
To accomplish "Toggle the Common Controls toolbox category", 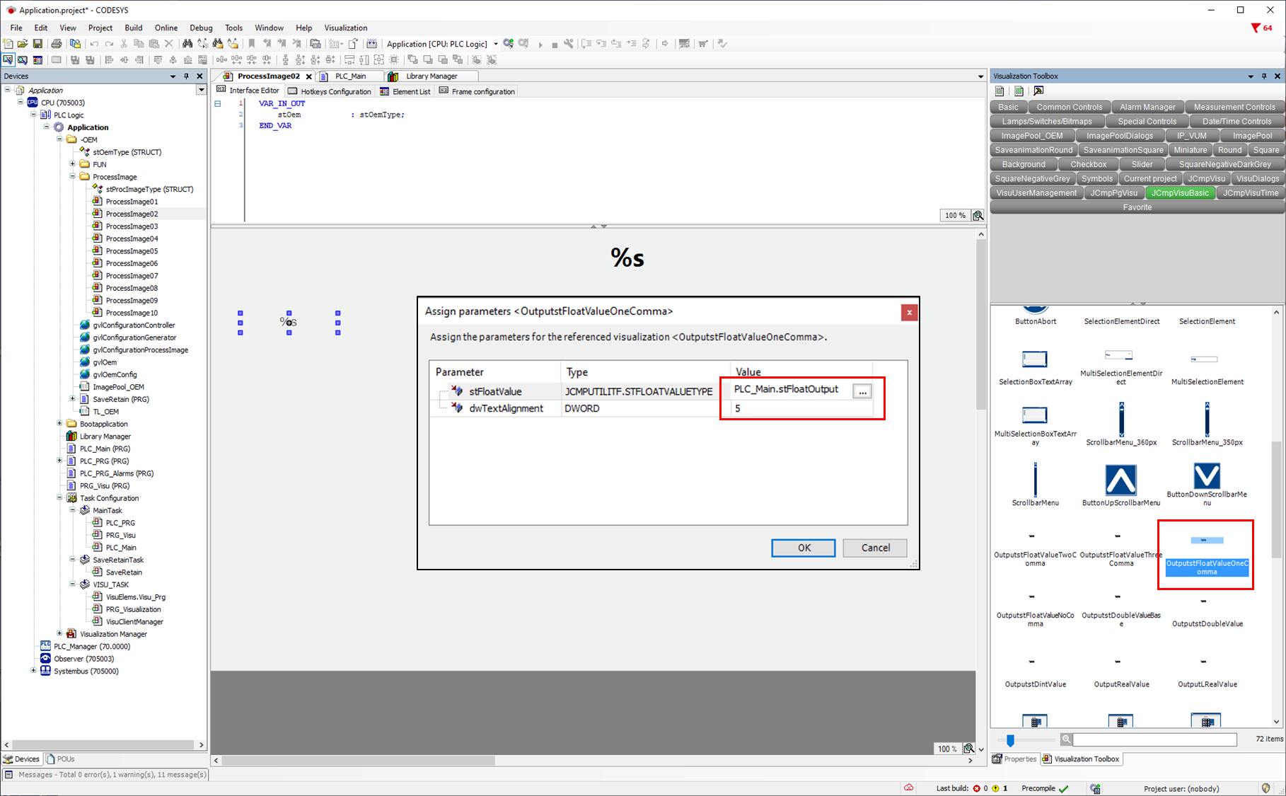I will click(x=1069, y=108).
